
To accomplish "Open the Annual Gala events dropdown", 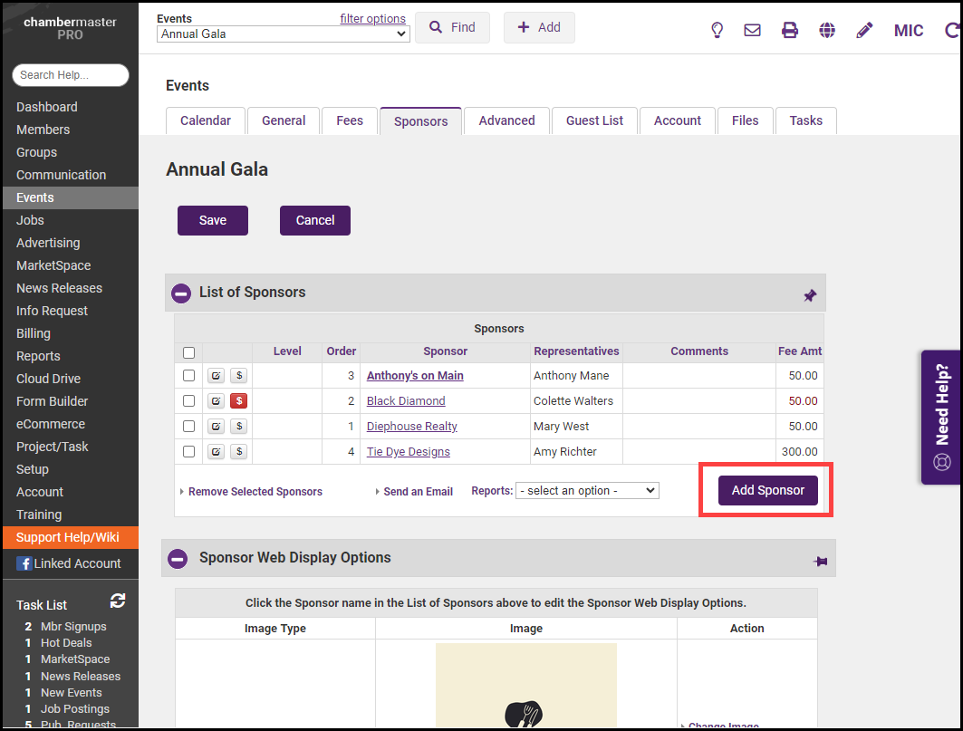I will (x=284, y=34).
